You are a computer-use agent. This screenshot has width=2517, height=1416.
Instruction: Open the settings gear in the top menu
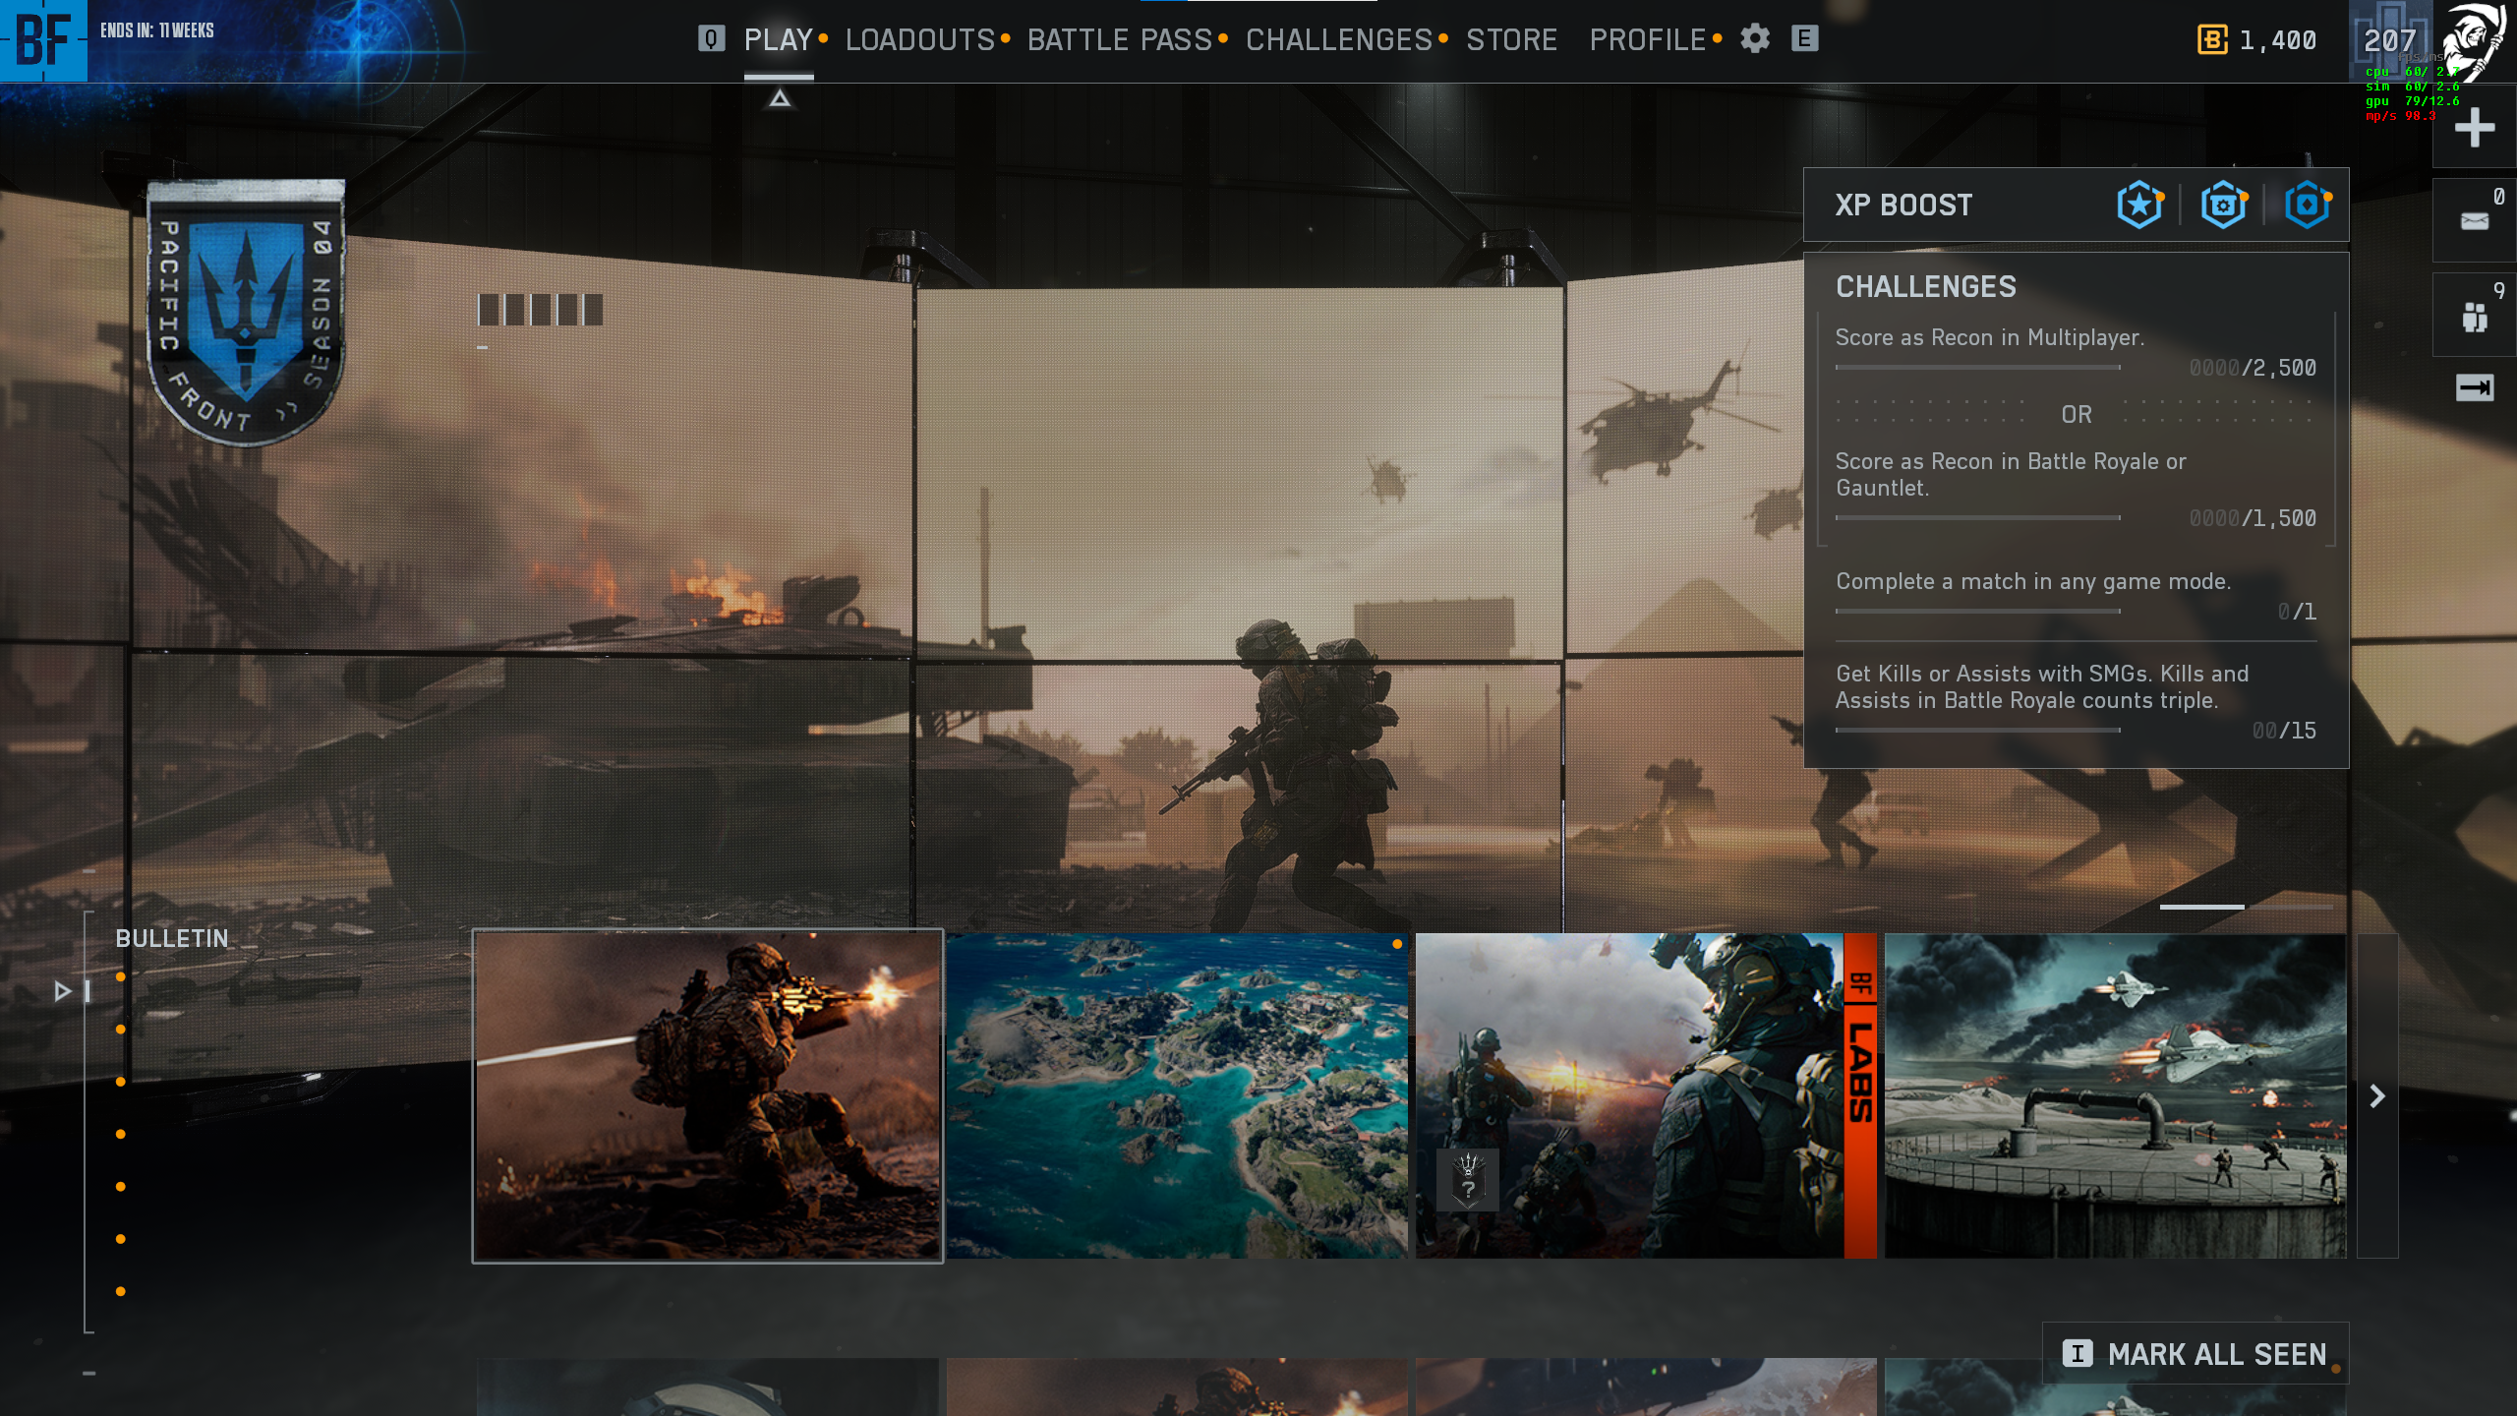1755,39
